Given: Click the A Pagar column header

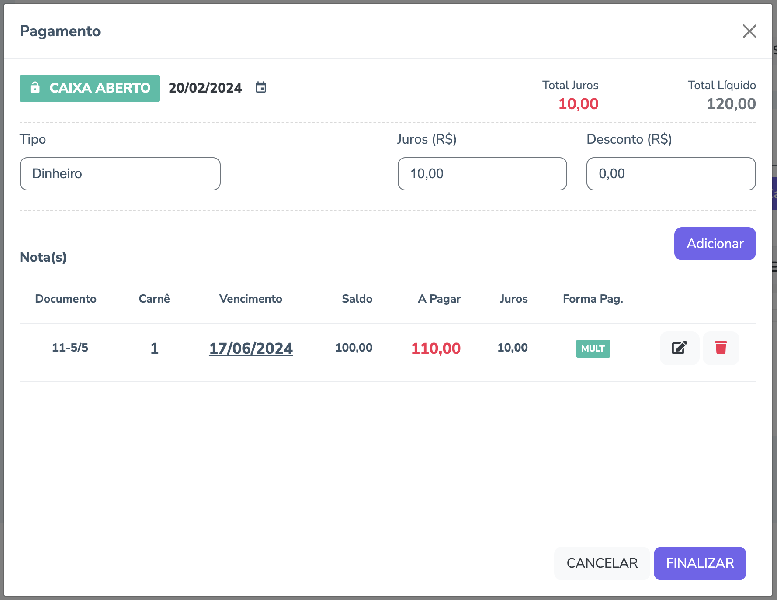Looking at the screenshot, I should click(439, 299).
